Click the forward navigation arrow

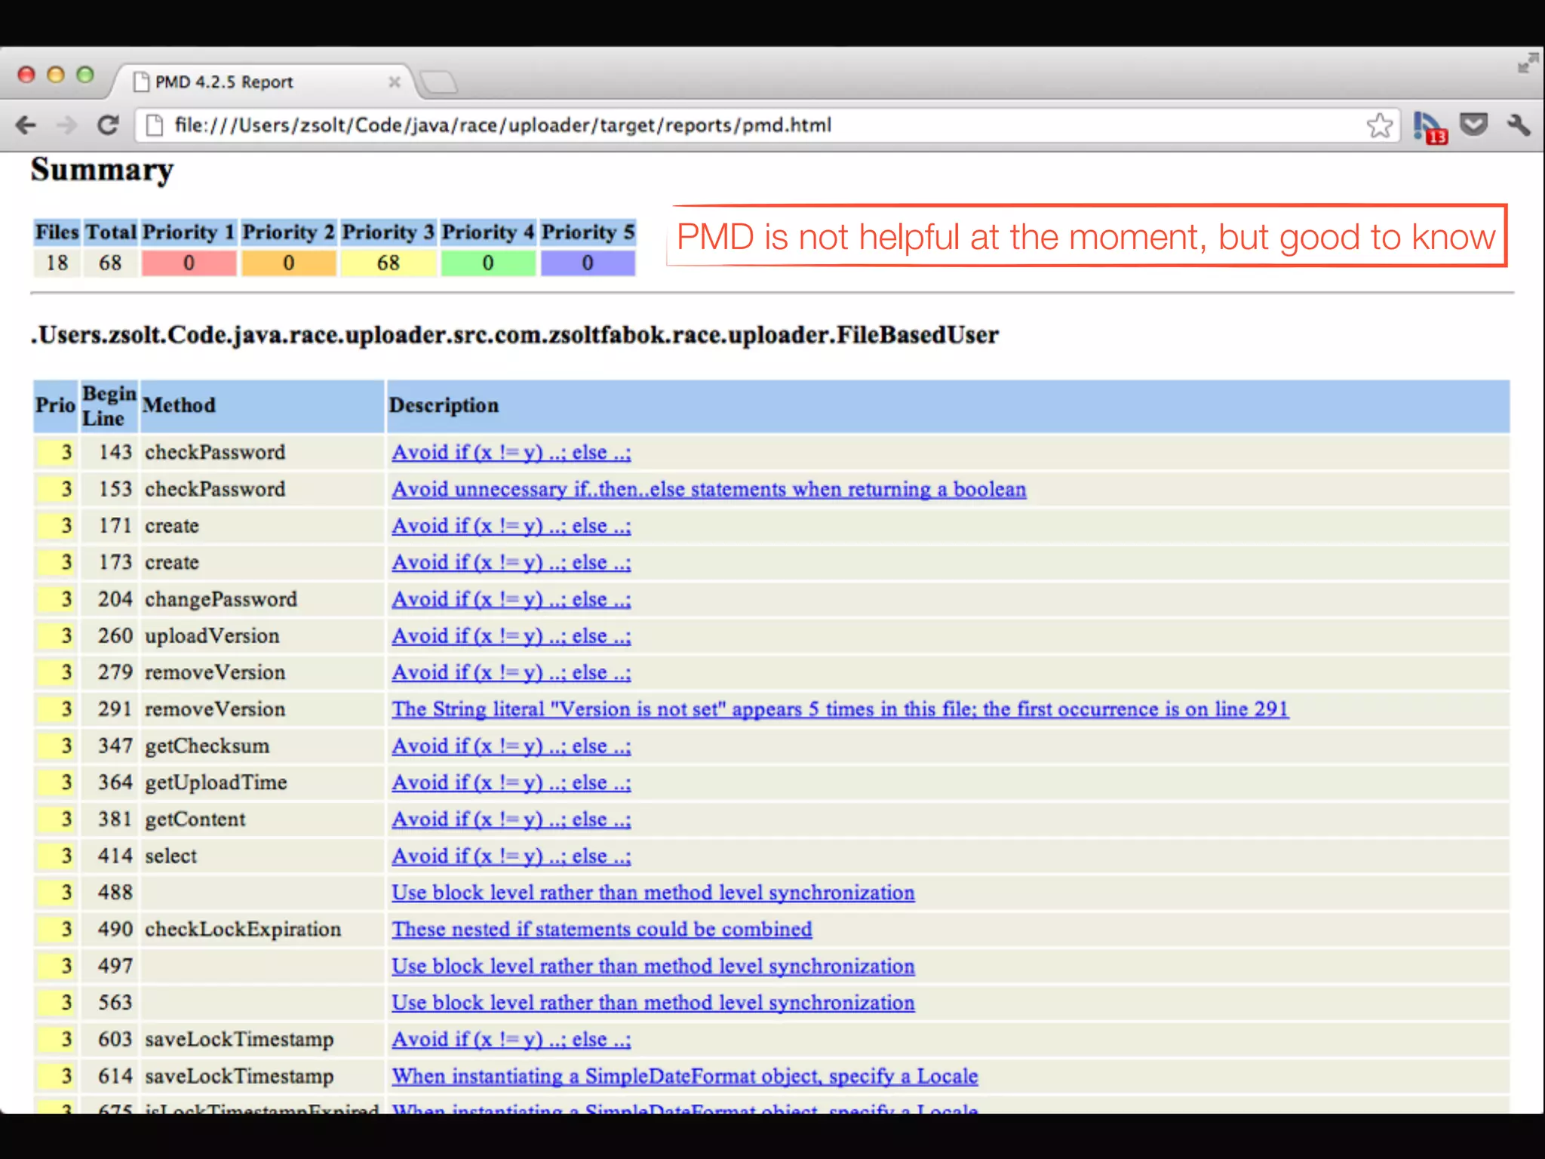pos(67,125)
